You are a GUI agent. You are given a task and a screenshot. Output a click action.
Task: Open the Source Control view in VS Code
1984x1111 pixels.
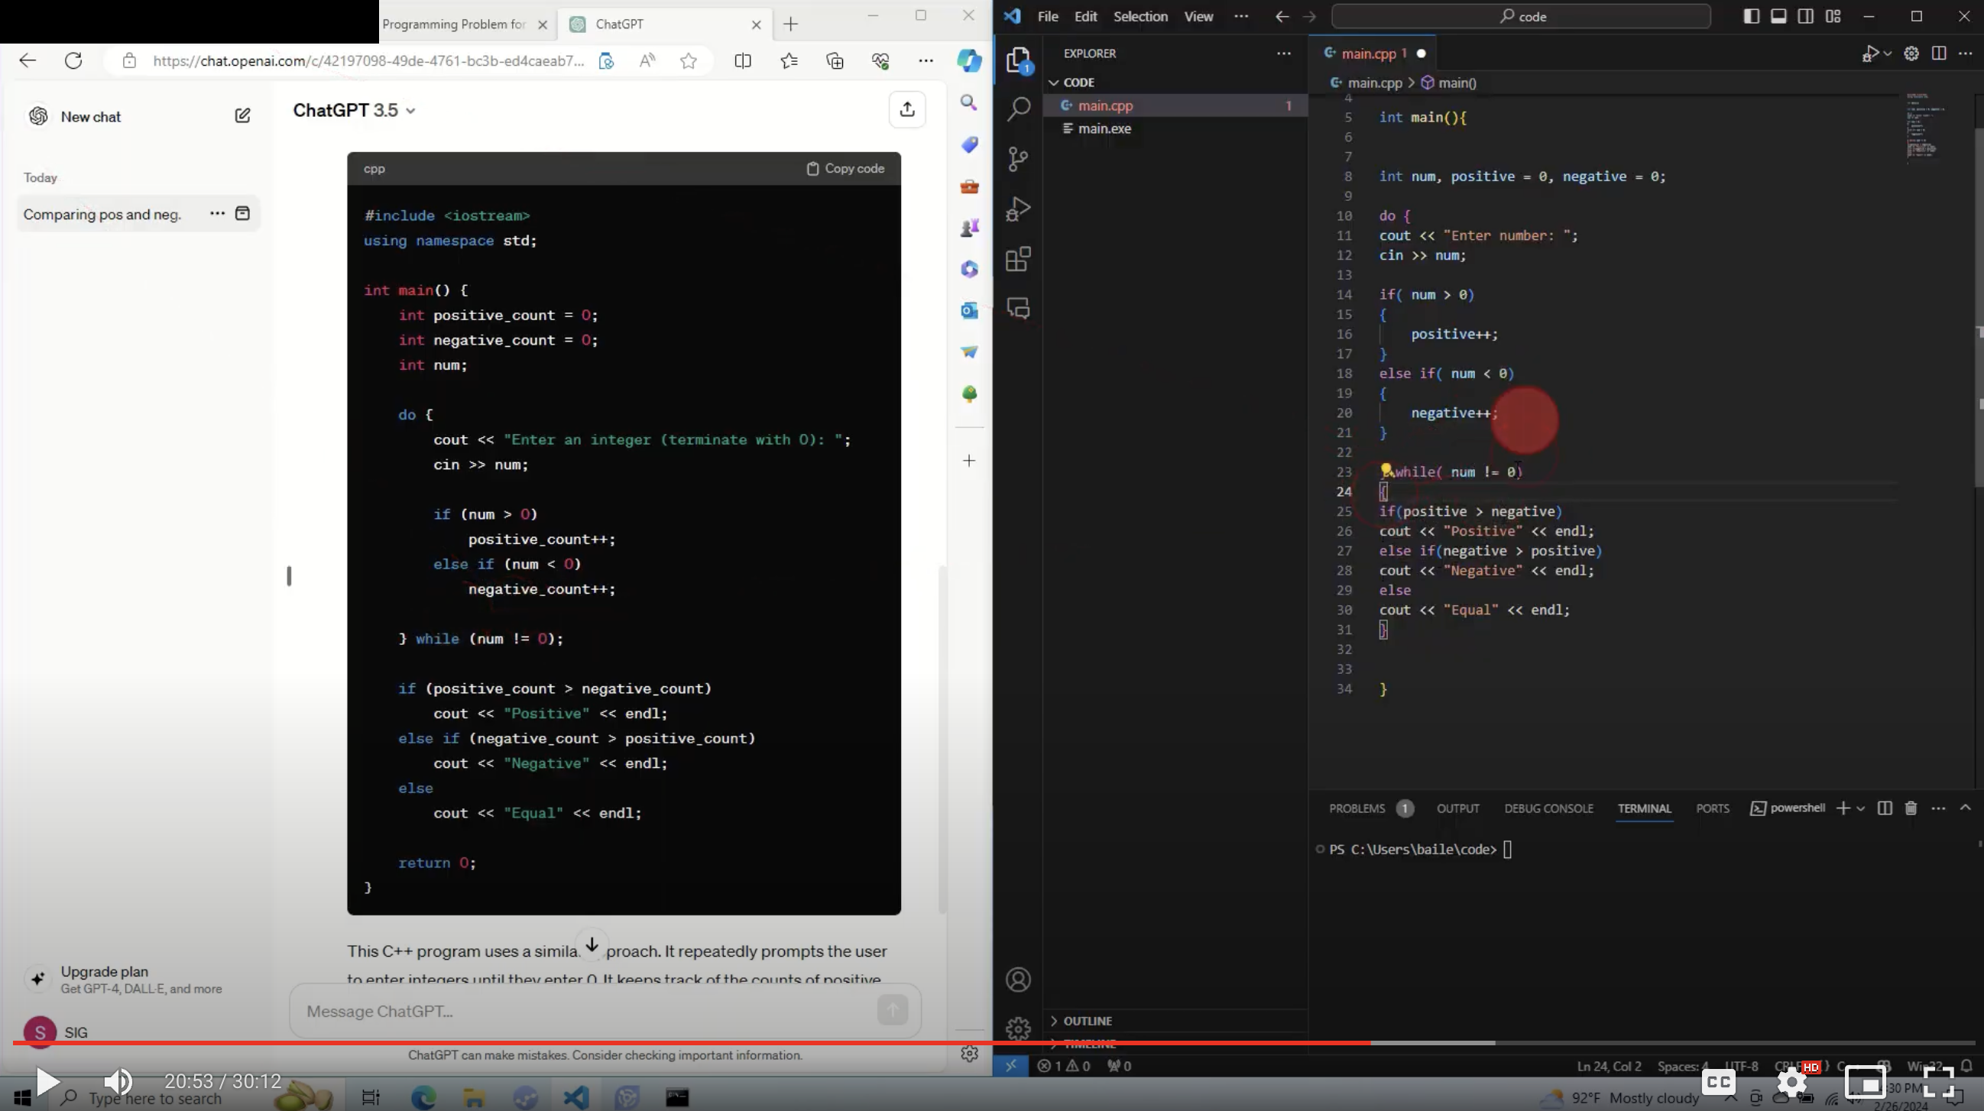point(1018,160)
